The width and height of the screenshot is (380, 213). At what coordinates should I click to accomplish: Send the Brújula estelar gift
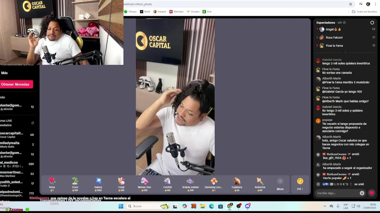click(190, 184)
